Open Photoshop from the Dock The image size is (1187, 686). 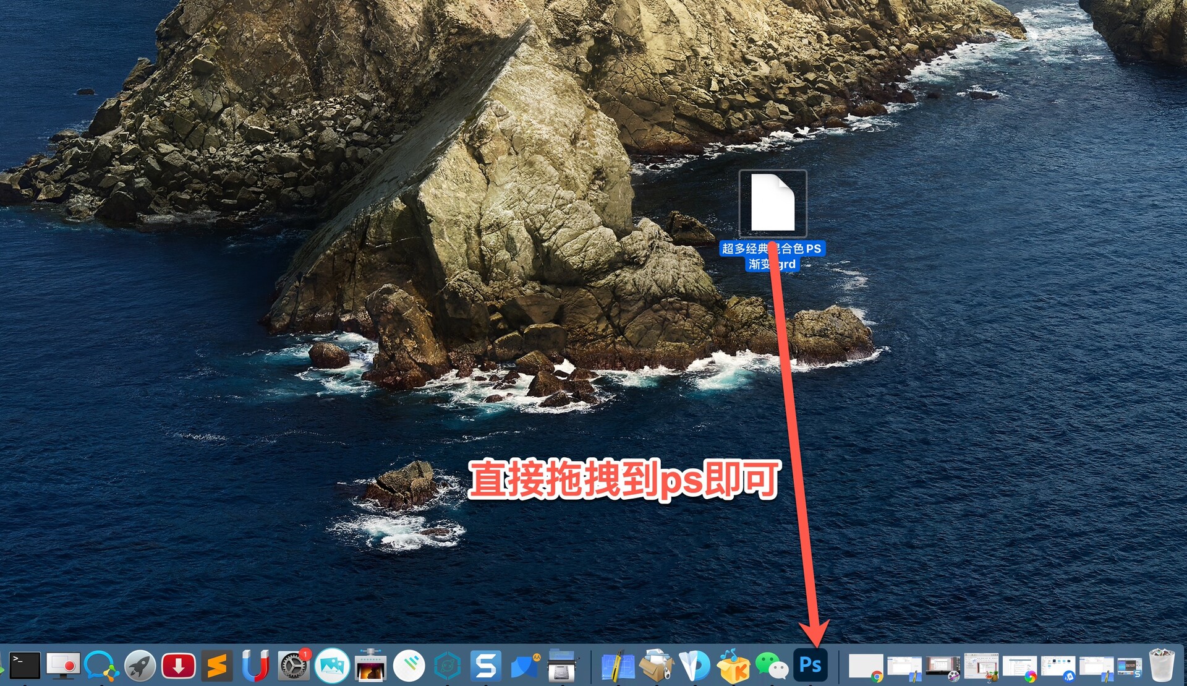click(810, 666)
